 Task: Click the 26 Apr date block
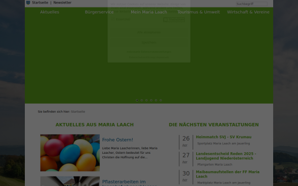coord(186,142)
